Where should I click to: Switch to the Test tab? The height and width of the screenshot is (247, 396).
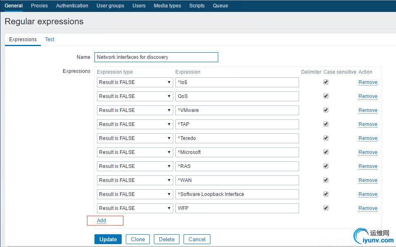tap(49, 40)
